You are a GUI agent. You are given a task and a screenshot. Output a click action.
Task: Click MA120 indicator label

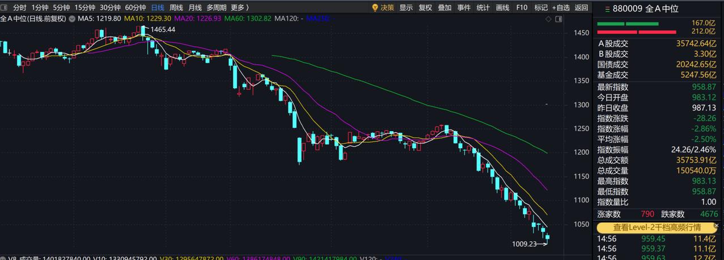coord(289,19)
